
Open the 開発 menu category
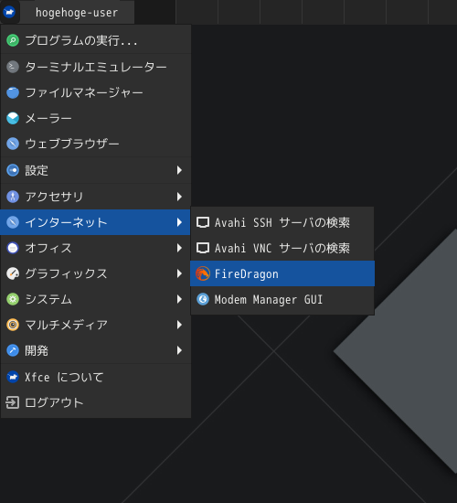coord(96,350)
